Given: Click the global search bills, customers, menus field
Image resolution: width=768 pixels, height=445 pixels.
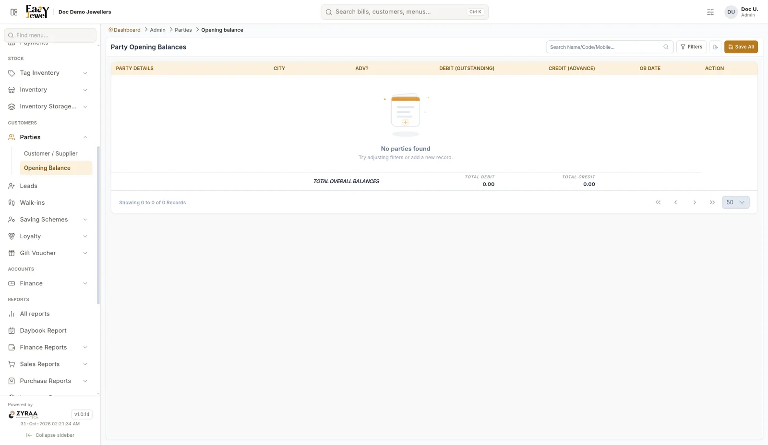Looking at the screenshot, I should [405, 12].
